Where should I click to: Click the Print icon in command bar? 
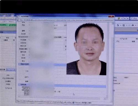coord(133,25)
